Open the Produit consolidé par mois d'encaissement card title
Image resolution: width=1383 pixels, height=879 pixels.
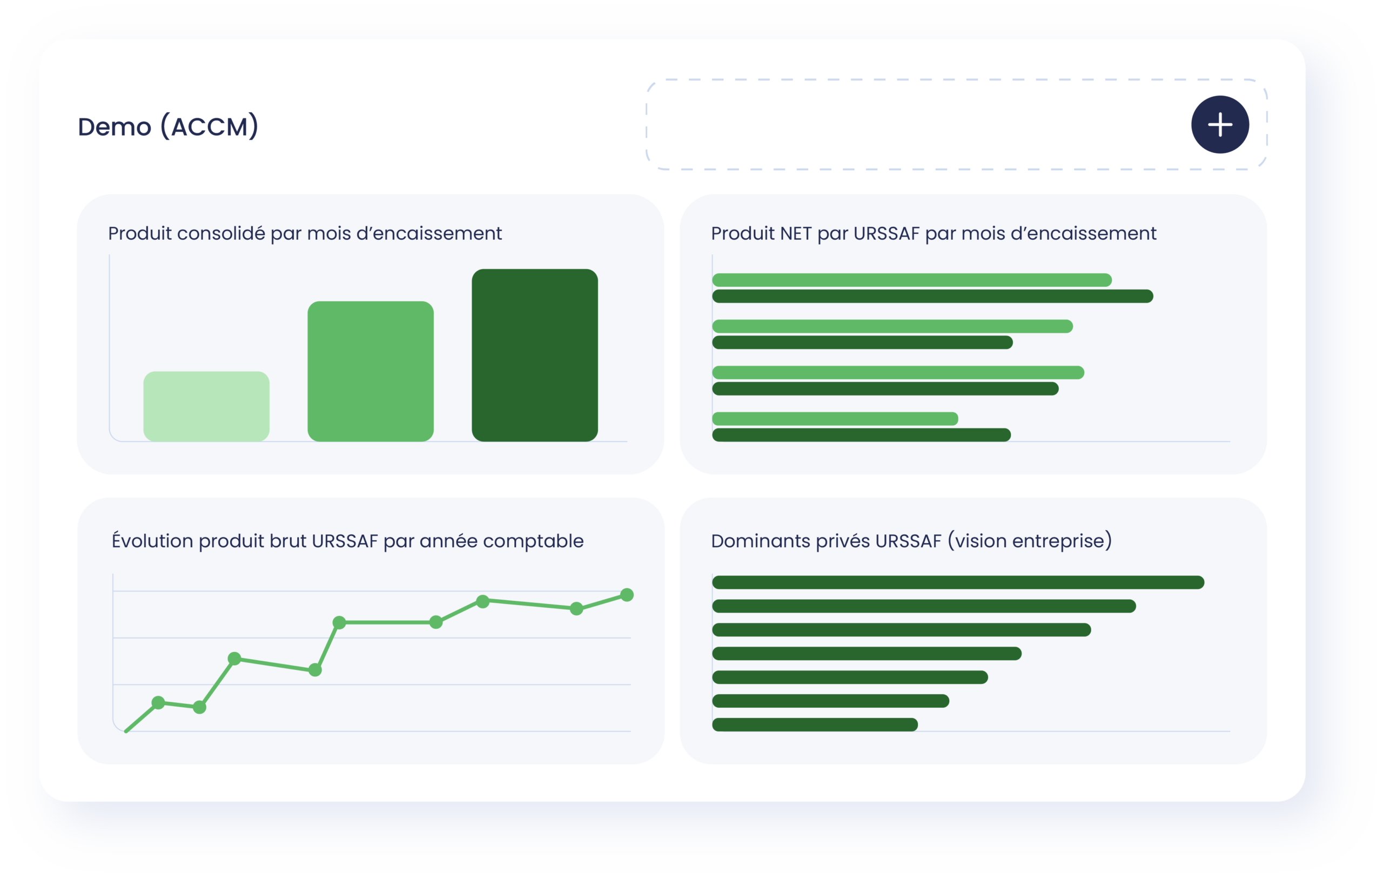tap(305, 234)
